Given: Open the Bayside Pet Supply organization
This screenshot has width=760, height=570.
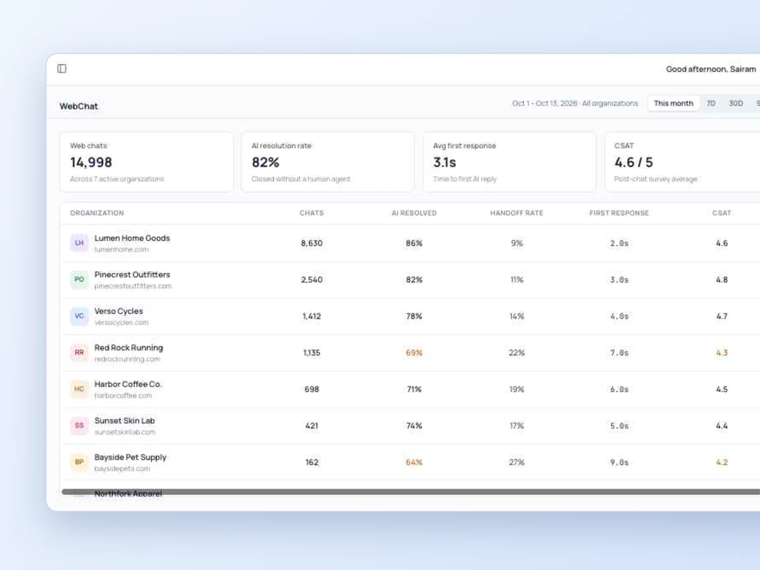Looking at the screenshot, I should [130, 457].
